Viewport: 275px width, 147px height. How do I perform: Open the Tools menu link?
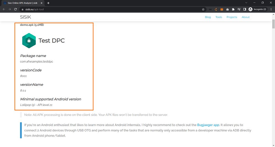point(219,17)
